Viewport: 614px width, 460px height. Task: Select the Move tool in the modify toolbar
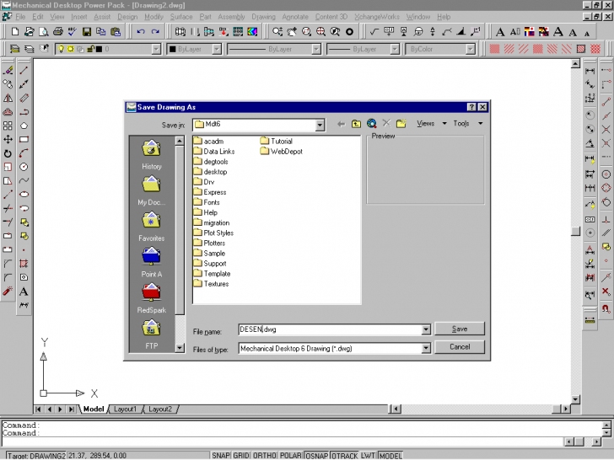tap(8, 140)
